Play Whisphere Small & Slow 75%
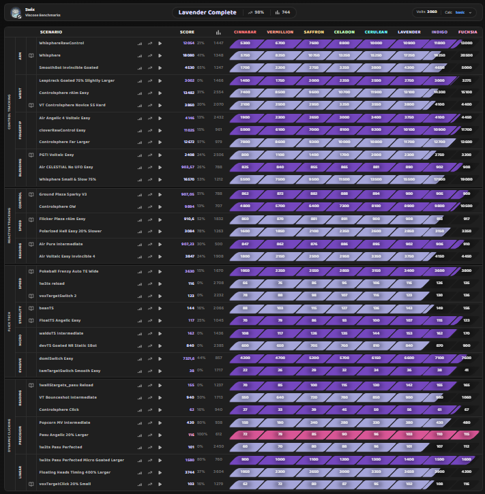This screenshot has width=485, height=494. point(160,180)
